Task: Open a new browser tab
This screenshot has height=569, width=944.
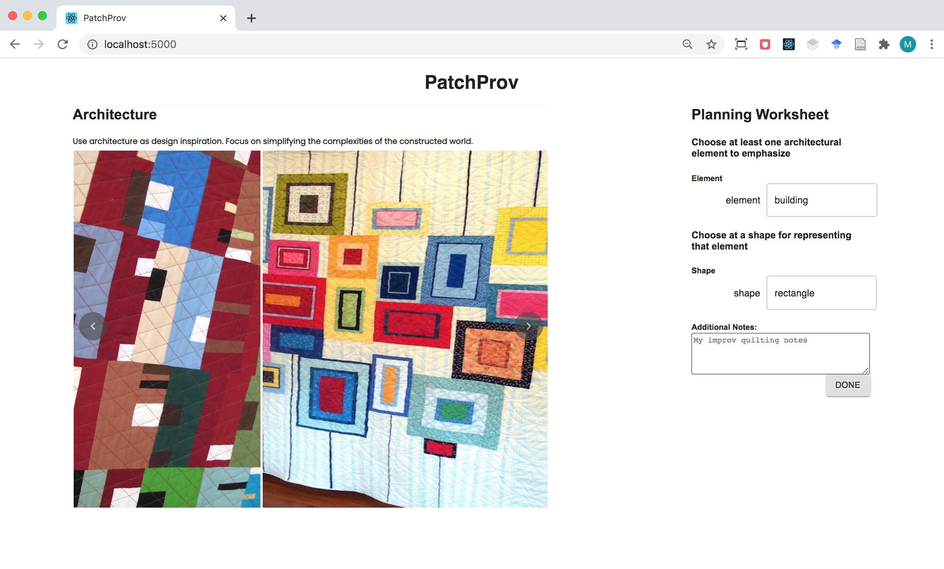Action: click(x=251, y=18)
